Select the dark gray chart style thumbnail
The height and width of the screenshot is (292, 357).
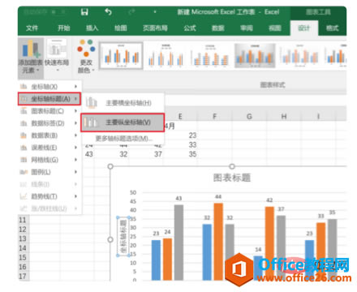[x=255, y=55]
